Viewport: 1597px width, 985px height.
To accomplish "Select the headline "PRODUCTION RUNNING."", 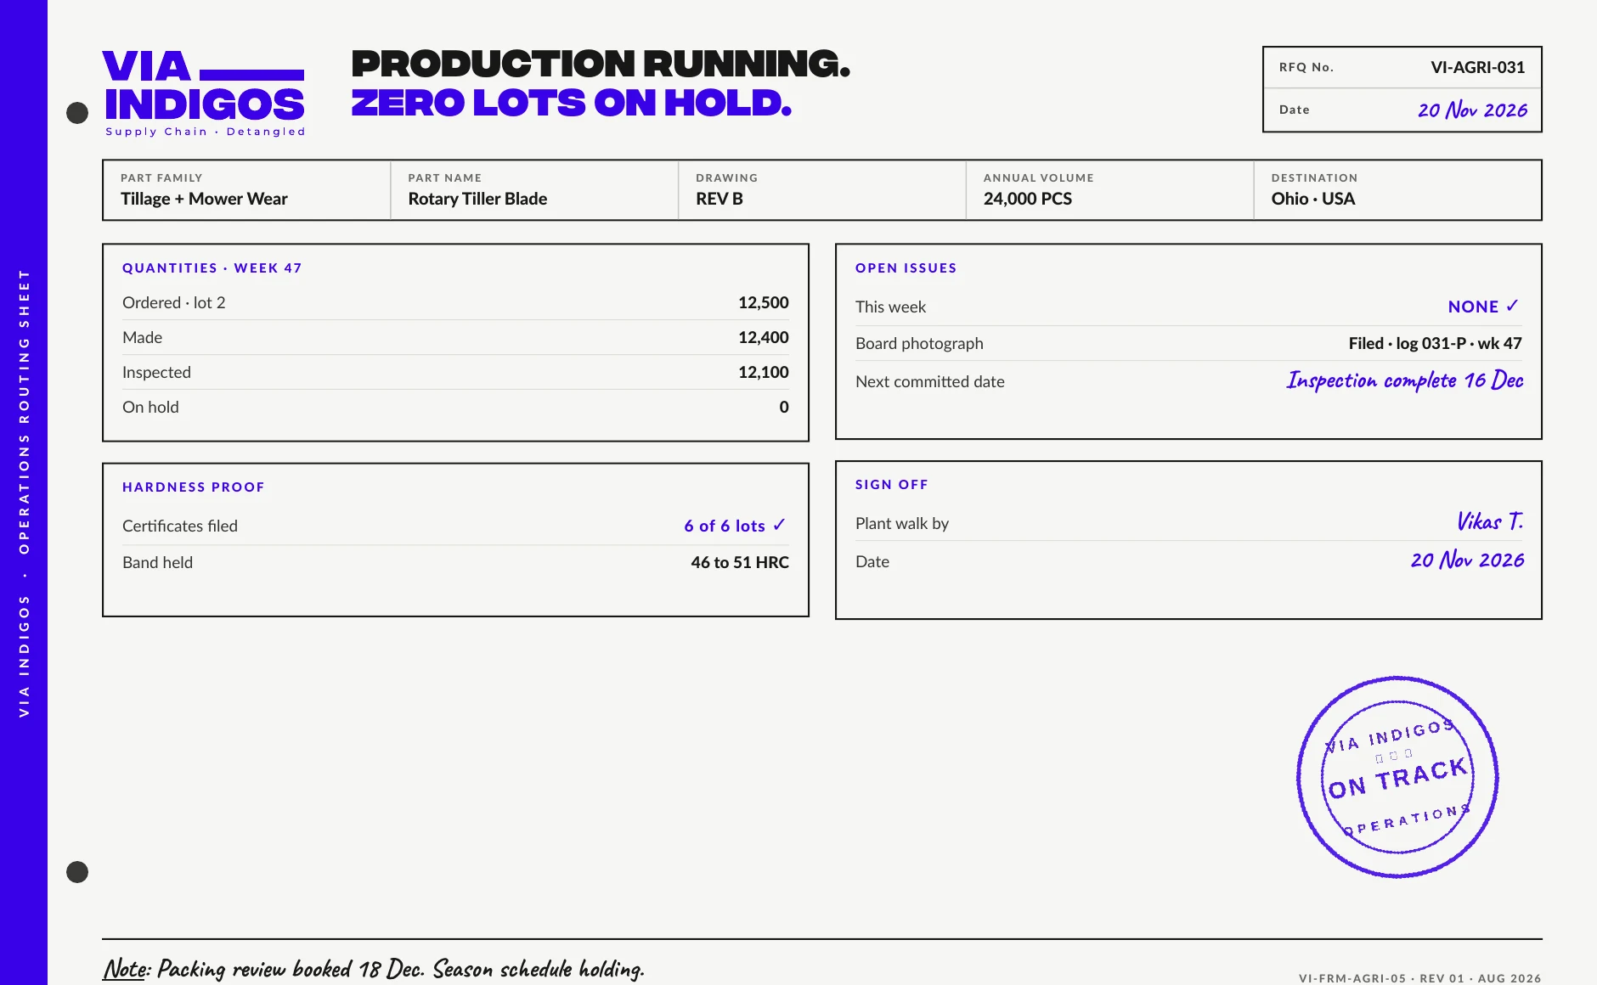I will [x=601, y=64].
